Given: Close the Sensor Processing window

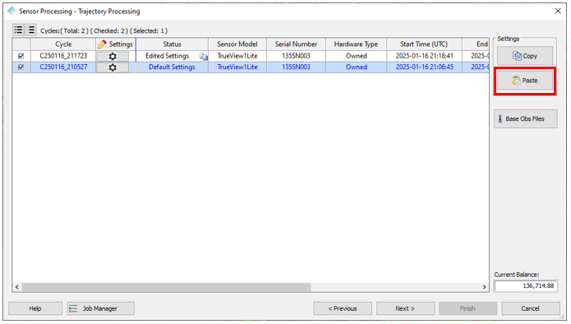Looking at the screenshot, I should point(558,11).
